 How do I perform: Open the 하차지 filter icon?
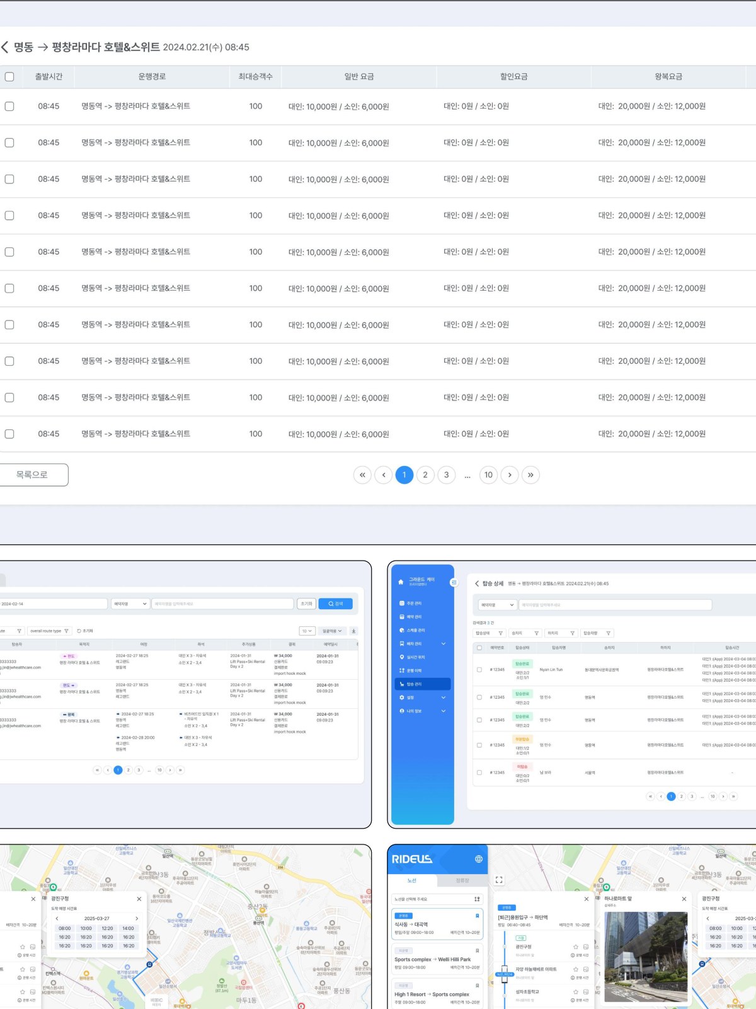(573, 633)
